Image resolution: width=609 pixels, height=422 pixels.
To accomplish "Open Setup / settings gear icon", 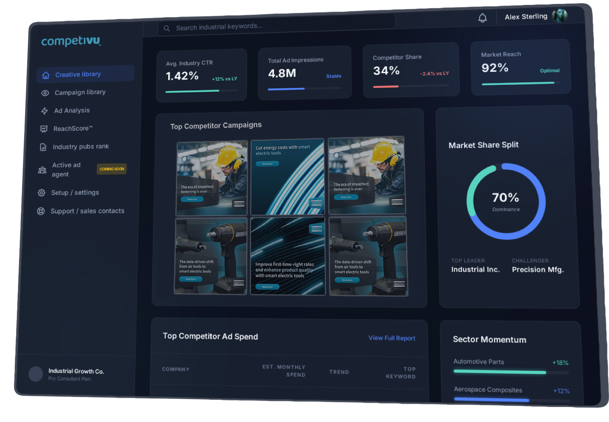I will 42,193.
